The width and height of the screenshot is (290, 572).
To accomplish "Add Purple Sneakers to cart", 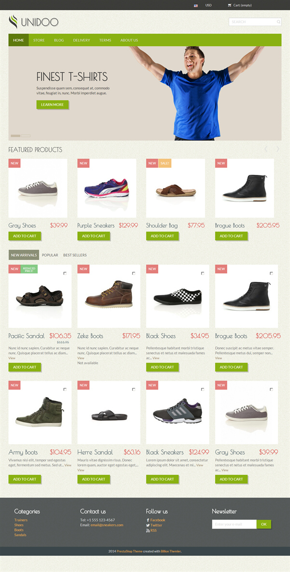I will coord(93,236).
